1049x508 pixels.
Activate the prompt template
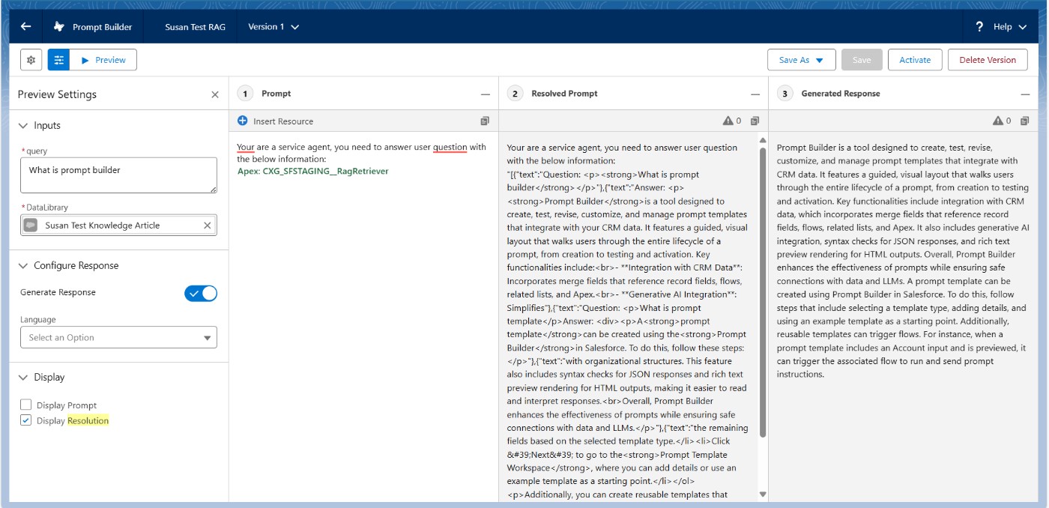coord(915,60)
